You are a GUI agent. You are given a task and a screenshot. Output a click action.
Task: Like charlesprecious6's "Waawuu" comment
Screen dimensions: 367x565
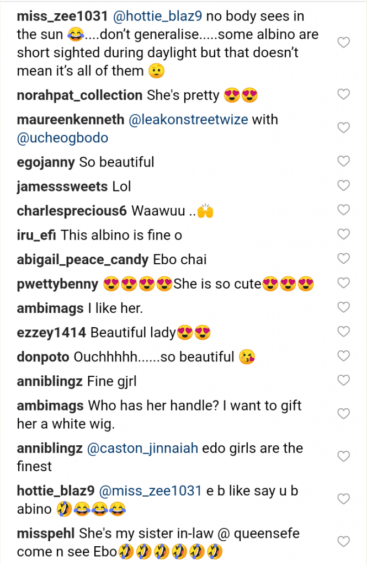[343, 210]
